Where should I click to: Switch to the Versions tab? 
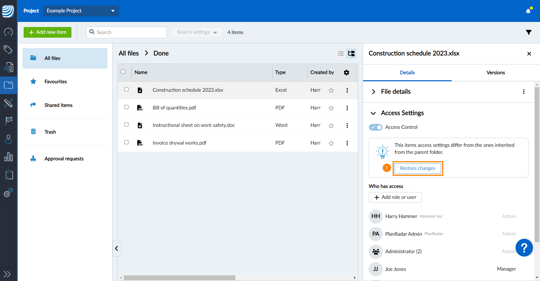tap(495, 73)
